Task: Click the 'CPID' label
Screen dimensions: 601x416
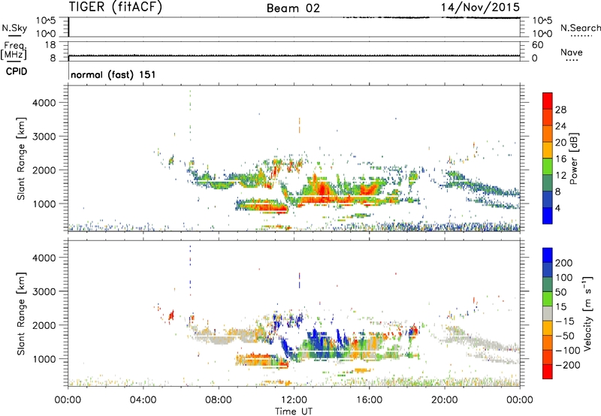Action: [x=17, y=71]
